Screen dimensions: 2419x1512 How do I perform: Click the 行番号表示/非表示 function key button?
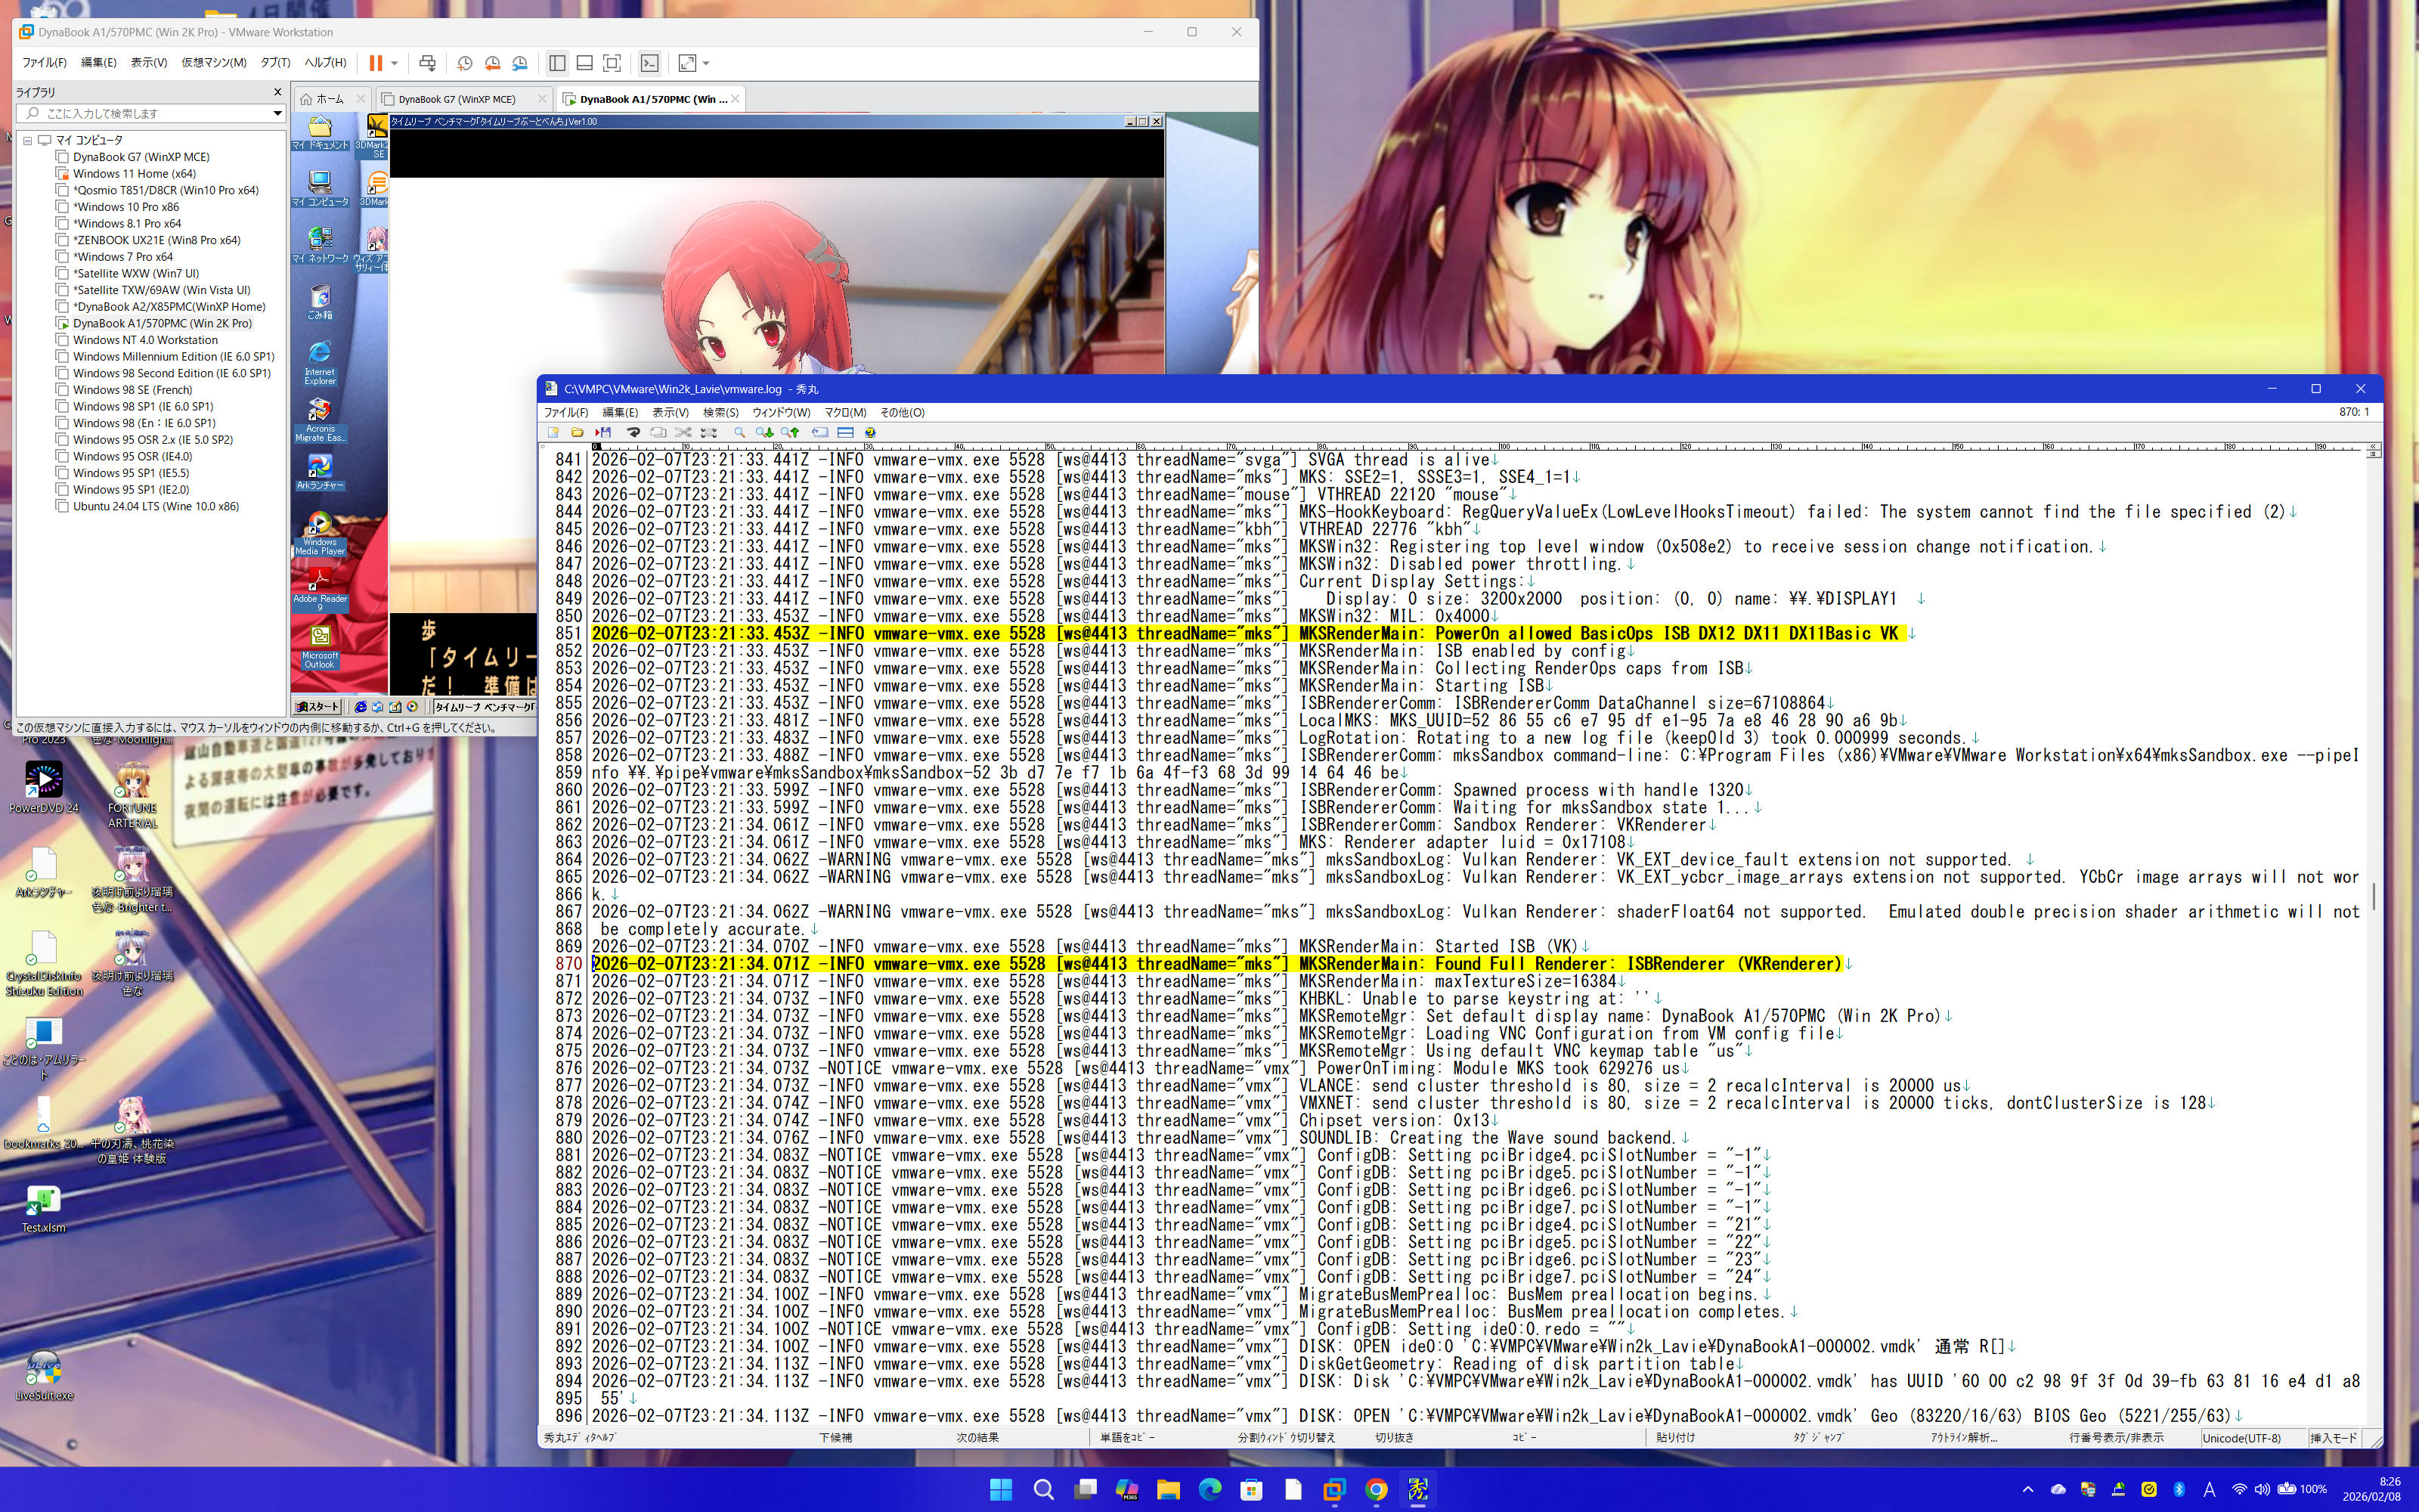point(2115,1438)
